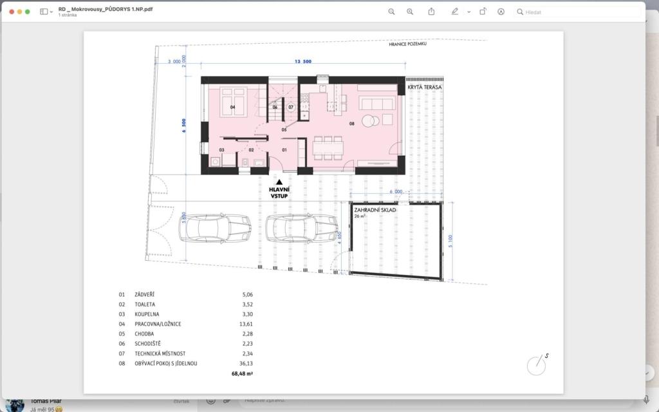659x412 pixels.
Task: Start dictation with the microphone icon
Action: coord(646,400)
